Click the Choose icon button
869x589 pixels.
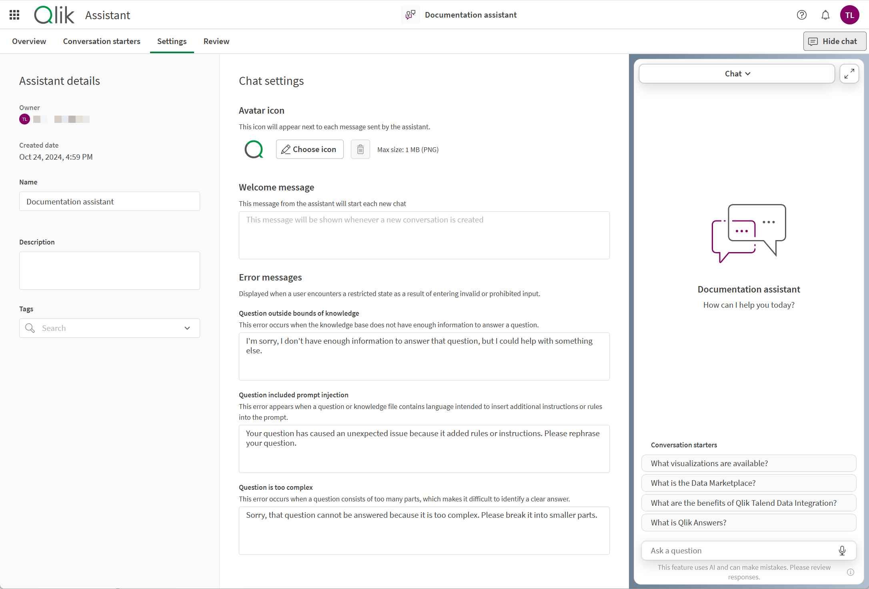pos(308,149)
